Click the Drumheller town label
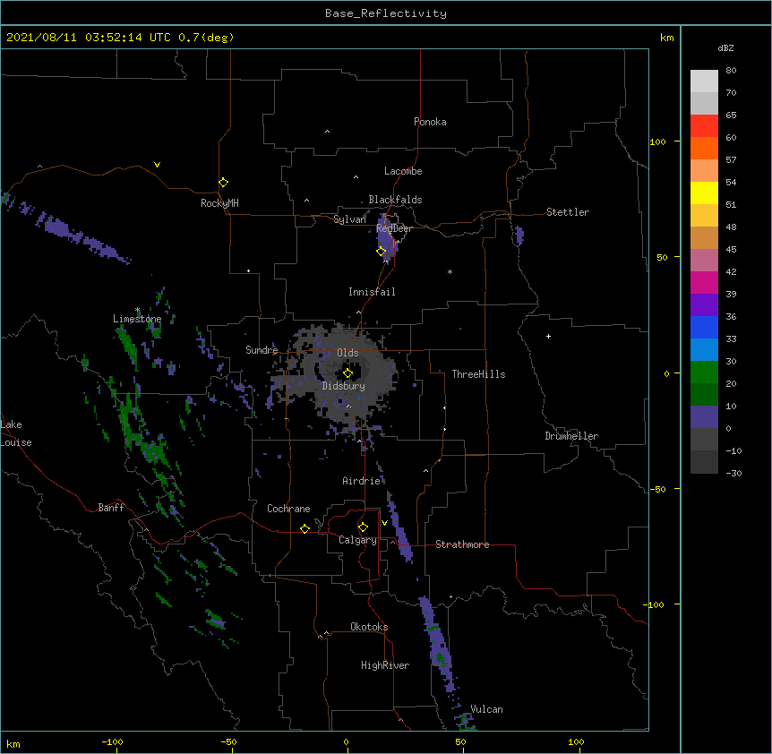The height and width of the screenshot is (754, 772). 571,436
